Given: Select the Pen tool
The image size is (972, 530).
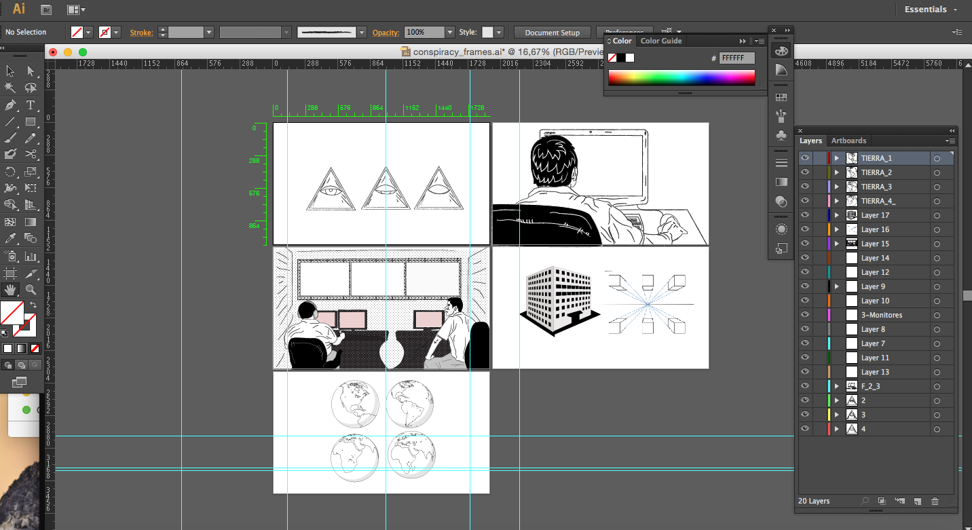Looking at the screenshot, I should pos(10,105).
